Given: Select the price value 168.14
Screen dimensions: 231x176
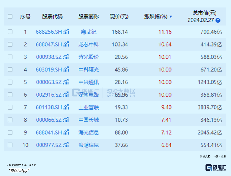Looking at the screenshot, I should point(120,32).
